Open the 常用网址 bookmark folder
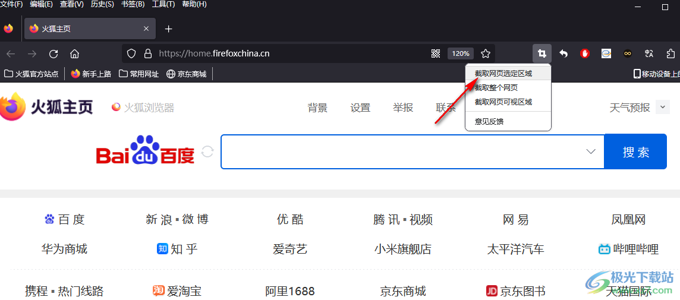This screenshot has height=300, width=680. tap(138, 74)
